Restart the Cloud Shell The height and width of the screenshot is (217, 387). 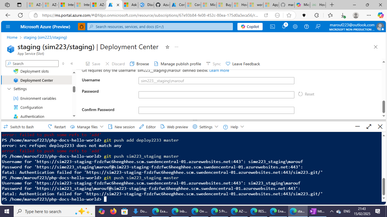click(x=57, y=127)
